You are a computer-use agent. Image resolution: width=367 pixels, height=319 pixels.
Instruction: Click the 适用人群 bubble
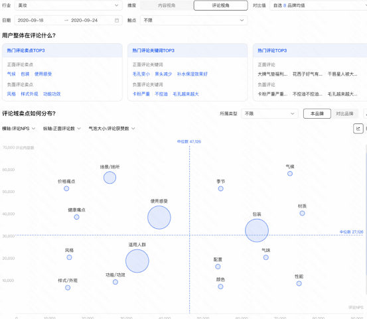point(137,261)
